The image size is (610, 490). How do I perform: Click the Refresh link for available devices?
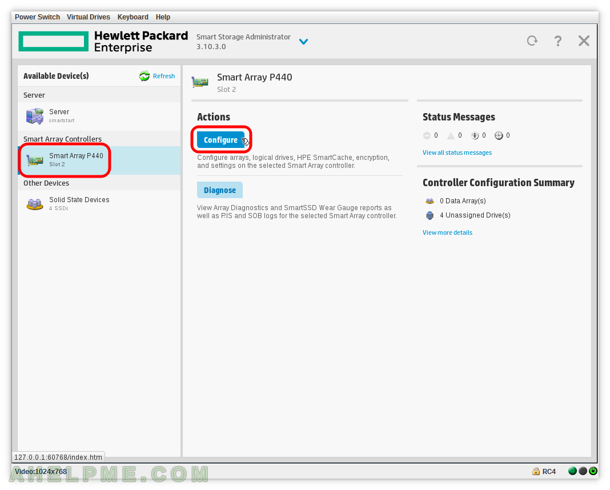[x=164, y=76]
